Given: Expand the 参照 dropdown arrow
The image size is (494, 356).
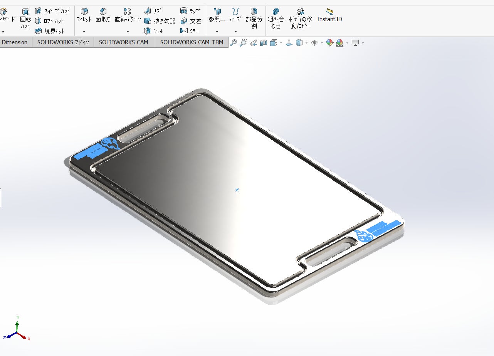Looking at the screenshot, I should pos(217,32).
